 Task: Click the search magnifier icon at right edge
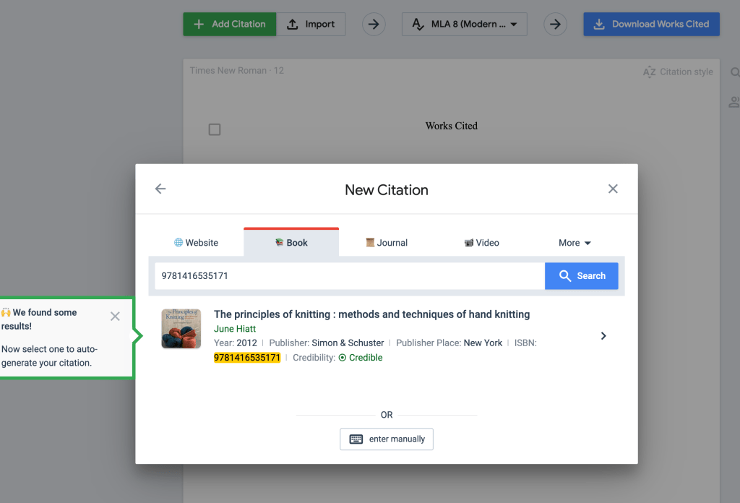tap(735, 72)
